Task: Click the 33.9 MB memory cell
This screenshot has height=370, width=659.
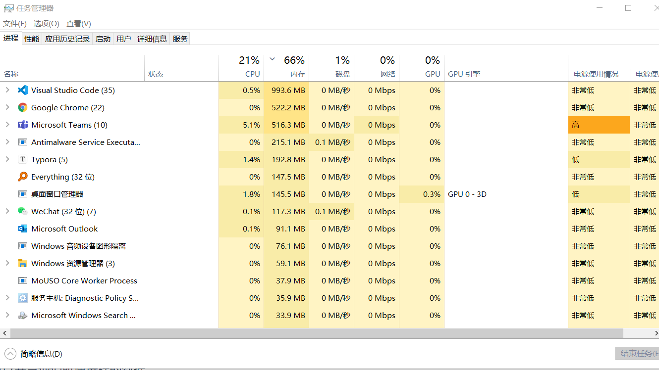Action: tap(286, 315)
